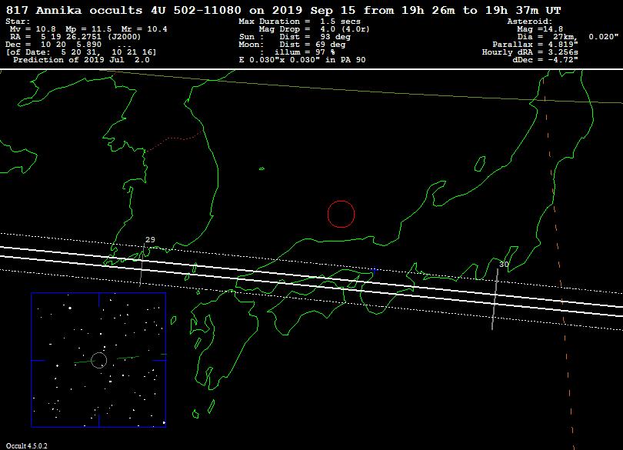Click the 'Star:' heading
The height and width of the screenshot is (450, 623).
(18, 21)
